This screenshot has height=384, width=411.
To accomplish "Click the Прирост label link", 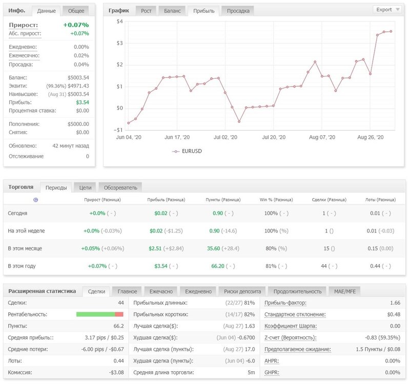I will click(x=24, y=25).
